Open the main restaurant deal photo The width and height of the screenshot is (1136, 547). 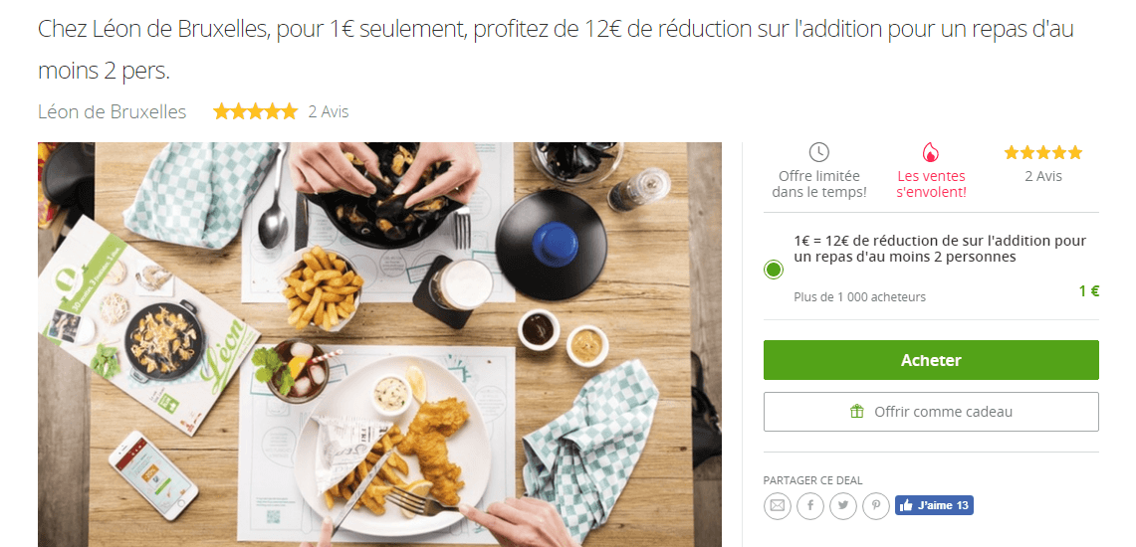tap(379, 344)
